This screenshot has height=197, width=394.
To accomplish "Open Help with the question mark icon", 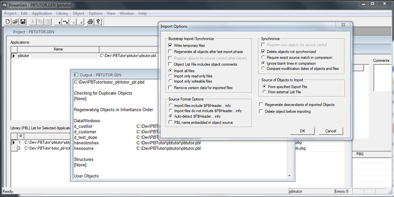I will click(x=98, y=21).
